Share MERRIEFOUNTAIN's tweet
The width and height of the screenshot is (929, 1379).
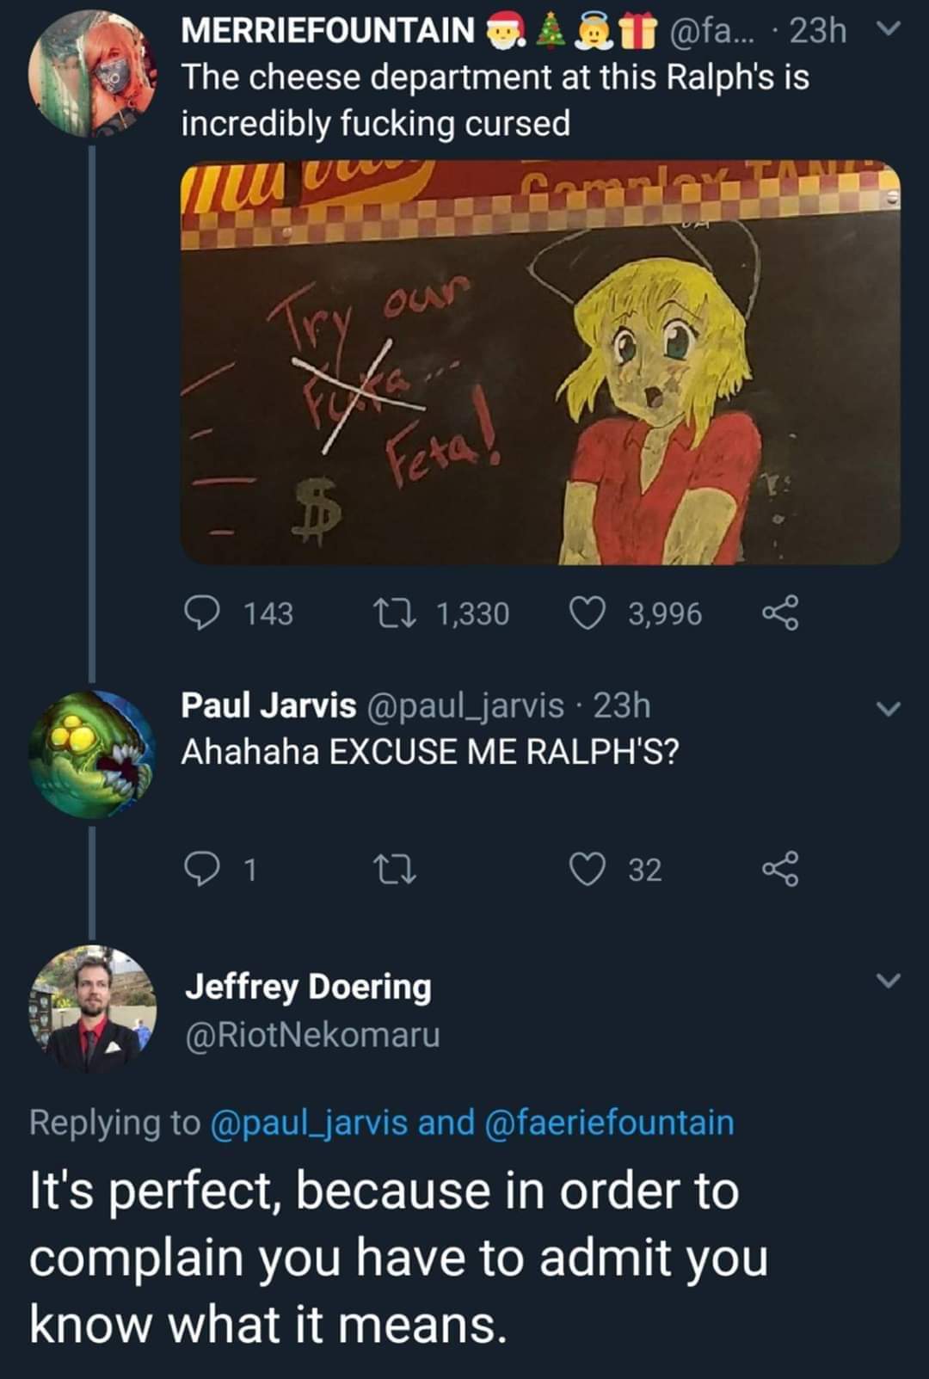(x=780, y=613)
